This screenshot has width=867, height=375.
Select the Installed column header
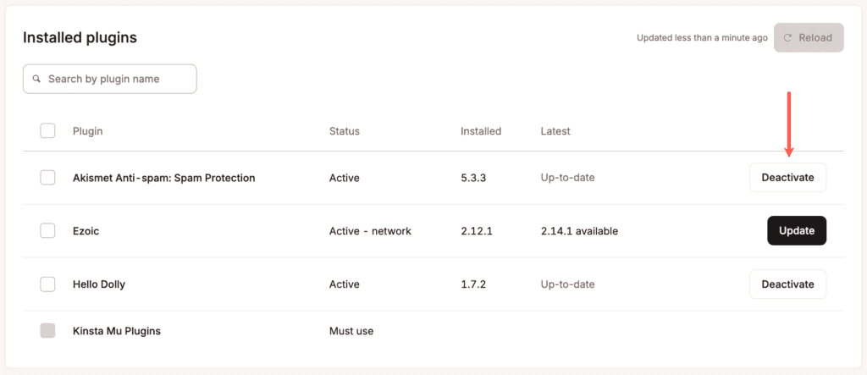click(x=481, y=131)
